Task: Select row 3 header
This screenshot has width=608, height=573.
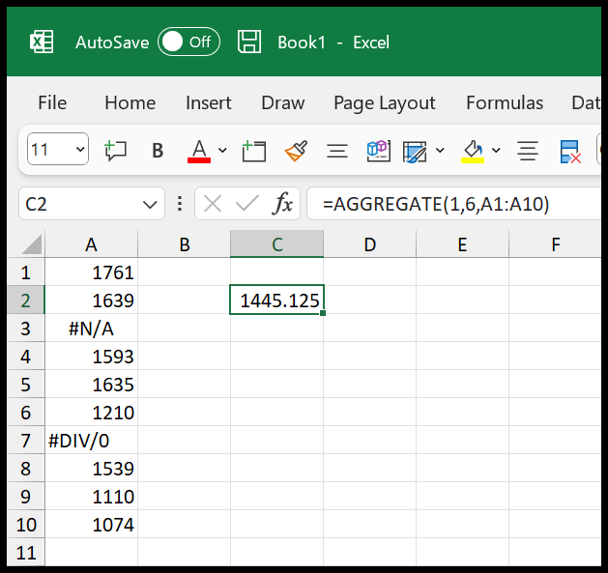Action: [x=25, y=329]
